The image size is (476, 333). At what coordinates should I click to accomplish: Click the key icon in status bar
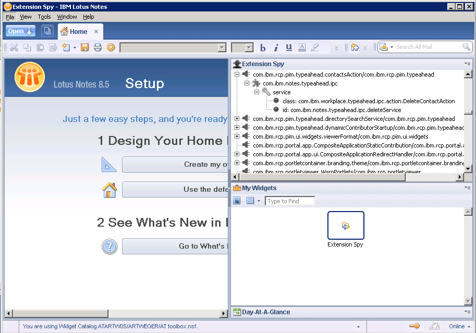(414, 326)
